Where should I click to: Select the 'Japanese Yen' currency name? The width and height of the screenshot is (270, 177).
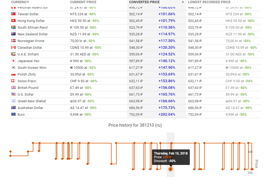pos(28,61)
